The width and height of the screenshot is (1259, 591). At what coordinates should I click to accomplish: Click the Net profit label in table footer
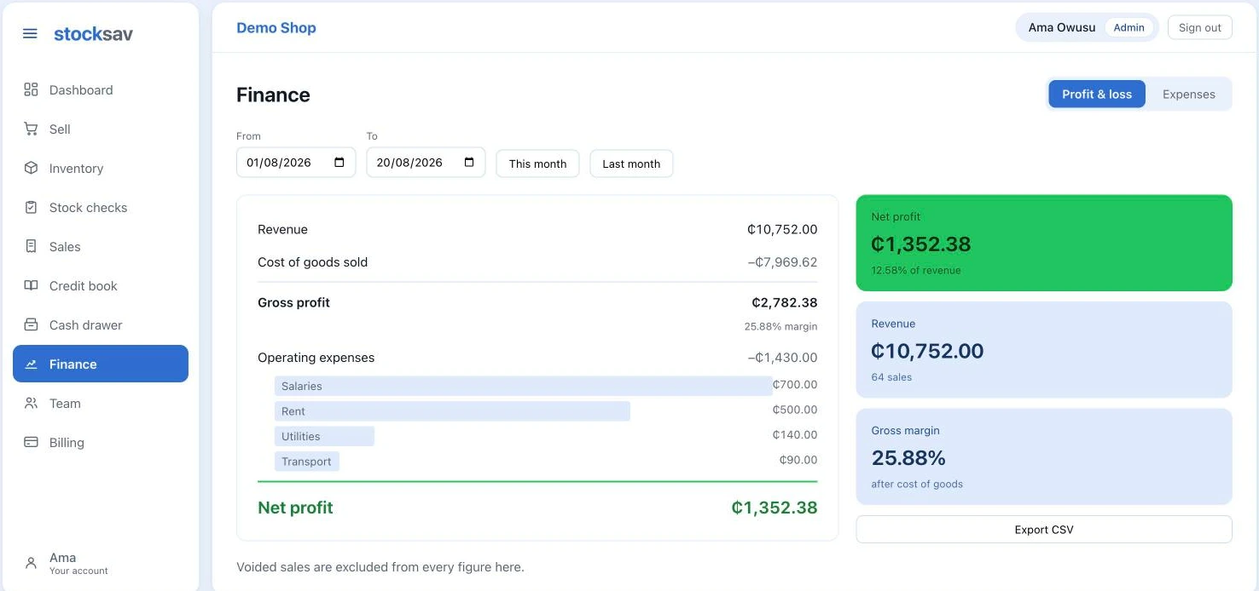click(x=295, y=508)
